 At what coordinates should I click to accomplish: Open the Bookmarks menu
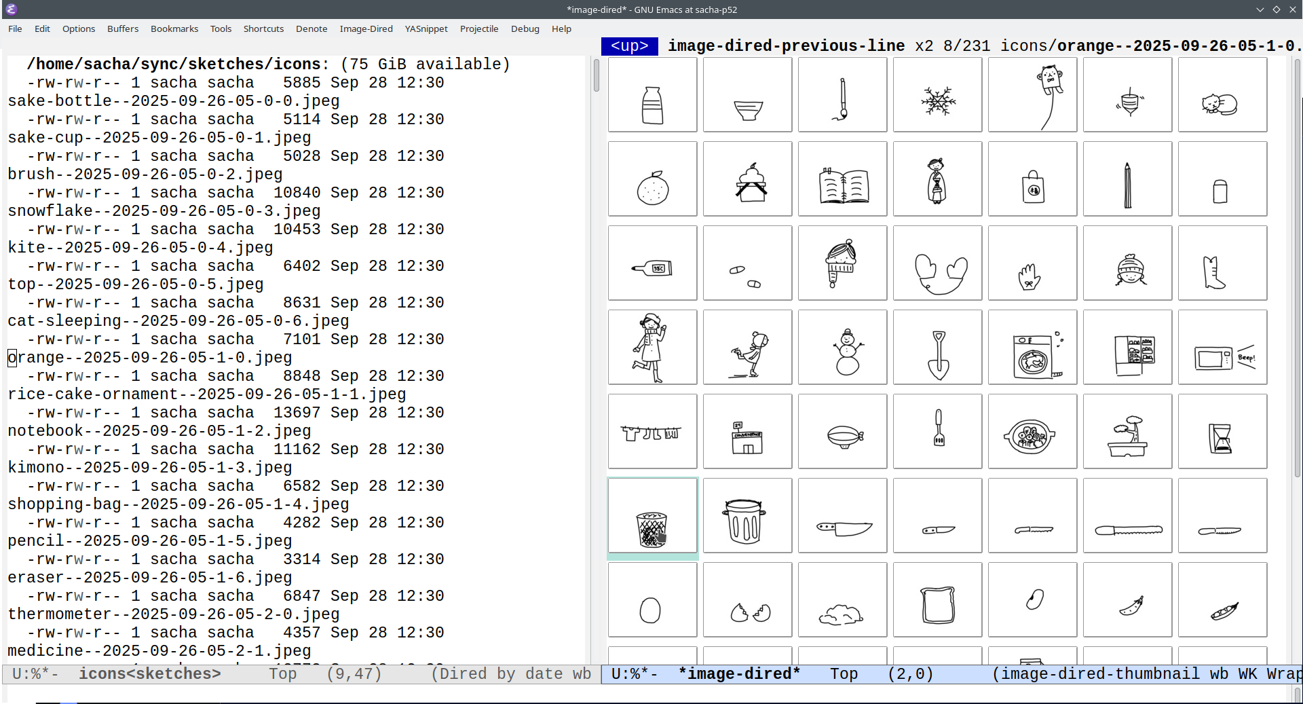tap(174, 29)
